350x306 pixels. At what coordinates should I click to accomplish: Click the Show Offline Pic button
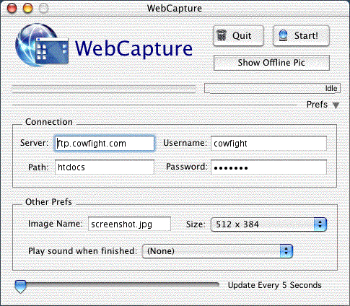[x=271, y=63]
